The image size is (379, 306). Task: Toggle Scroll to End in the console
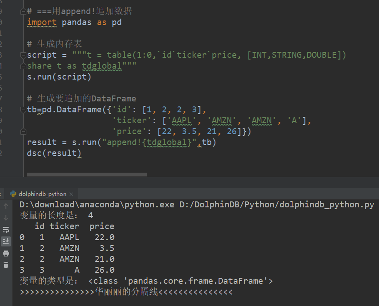5,241
